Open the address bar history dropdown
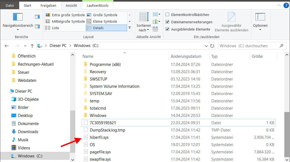Image resolution: width=290 pixels, height=162 pixels. pos(206,46)
